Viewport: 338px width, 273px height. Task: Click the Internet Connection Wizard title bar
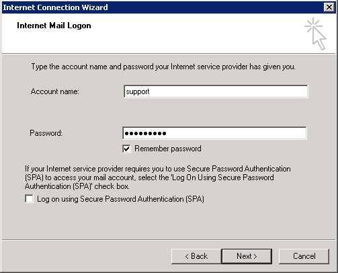[x=163, y=7]
